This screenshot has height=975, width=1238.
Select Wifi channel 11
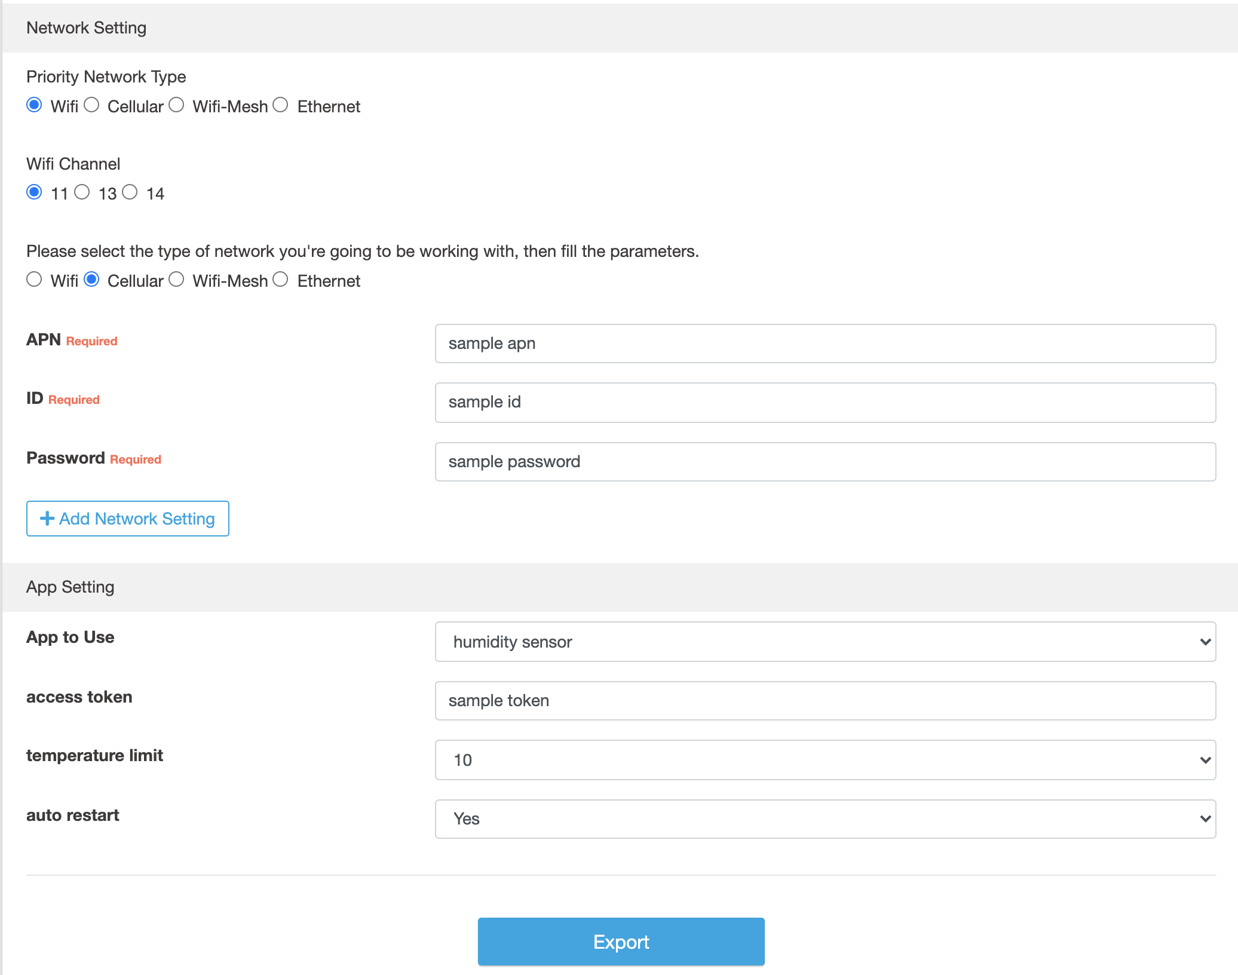(x=34, y=192)
